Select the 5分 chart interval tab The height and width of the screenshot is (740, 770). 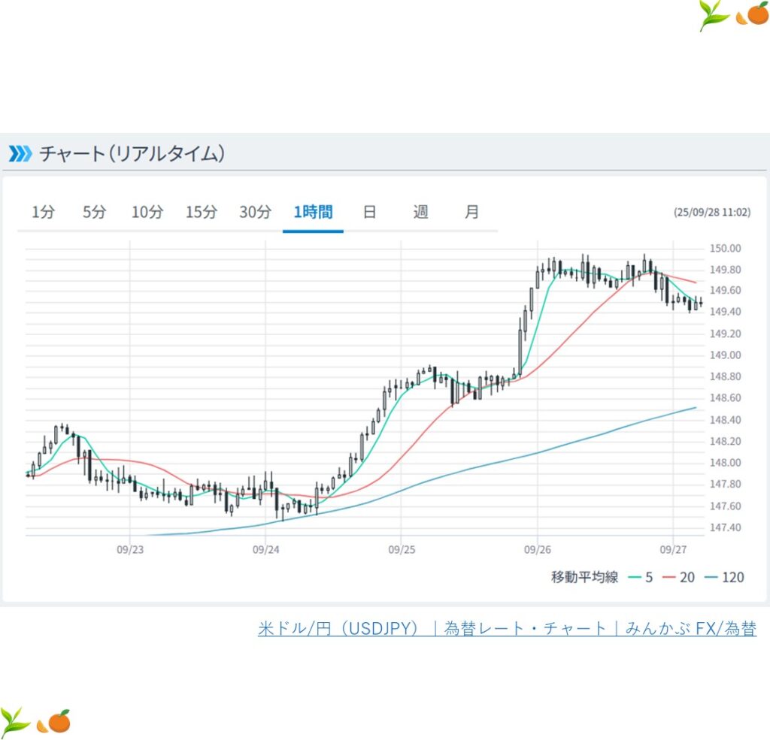point(94,212)
